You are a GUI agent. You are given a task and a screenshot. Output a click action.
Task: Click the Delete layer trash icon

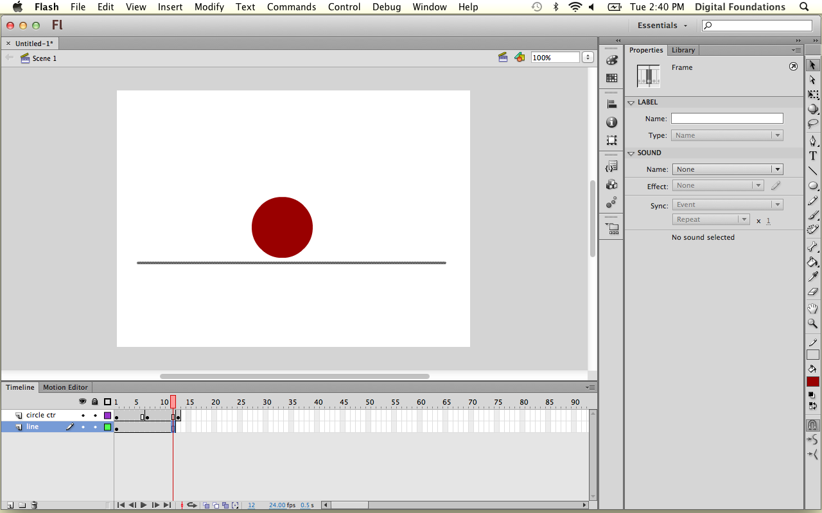click(x=35, y=505)
